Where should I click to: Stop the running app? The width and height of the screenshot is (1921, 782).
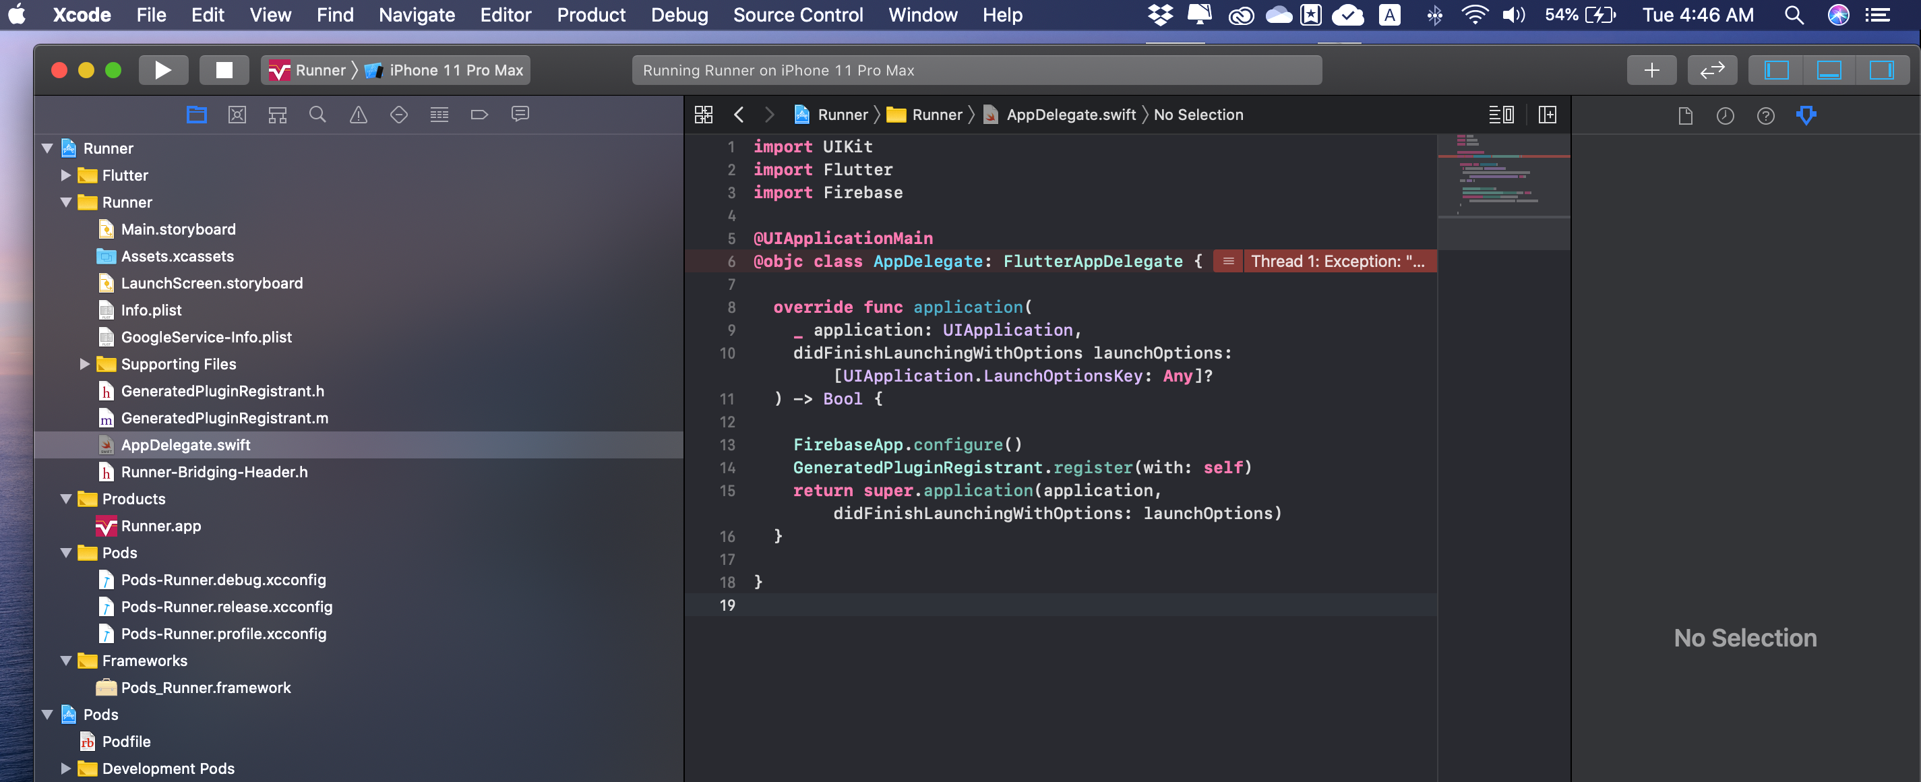[224, 70]
